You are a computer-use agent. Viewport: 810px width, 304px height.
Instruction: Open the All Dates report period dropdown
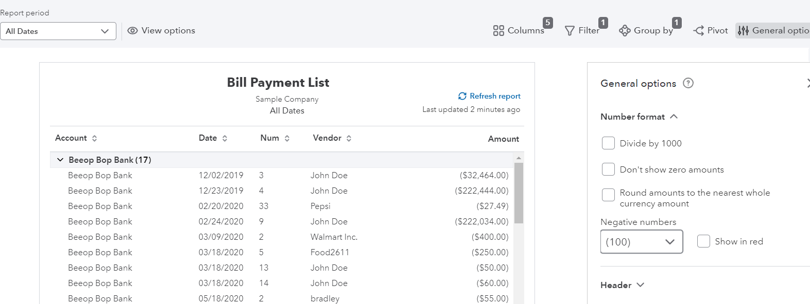coord(58,31)
